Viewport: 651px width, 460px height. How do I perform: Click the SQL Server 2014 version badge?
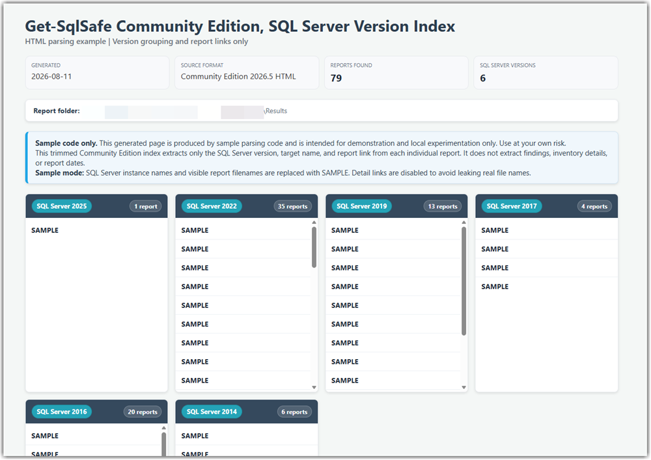tap(212, 412)
